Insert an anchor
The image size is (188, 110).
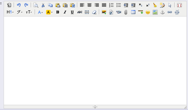point(162,12)
